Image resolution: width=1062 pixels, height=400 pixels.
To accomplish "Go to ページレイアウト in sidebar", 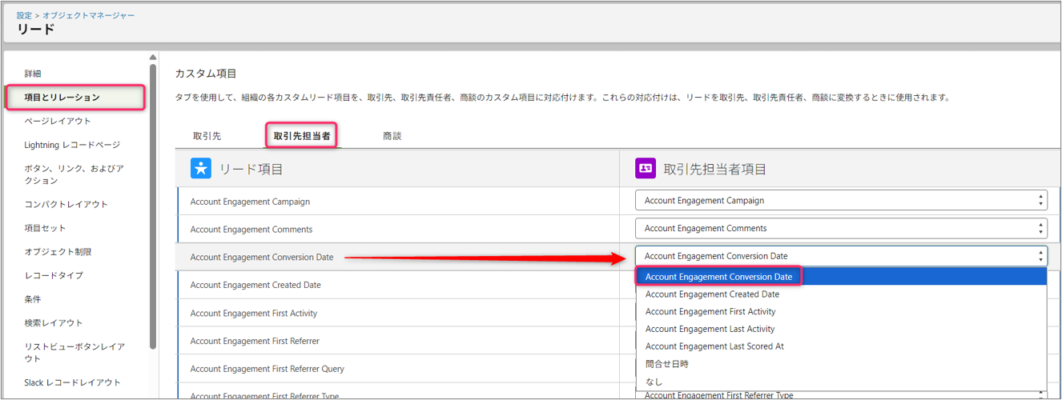I will (x=58, y=122).
